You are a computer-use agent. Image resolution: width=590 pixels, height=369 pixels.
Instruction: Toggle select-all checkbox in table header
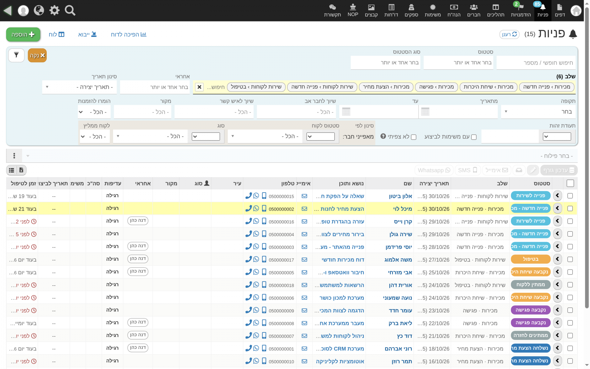coord(570,183)
